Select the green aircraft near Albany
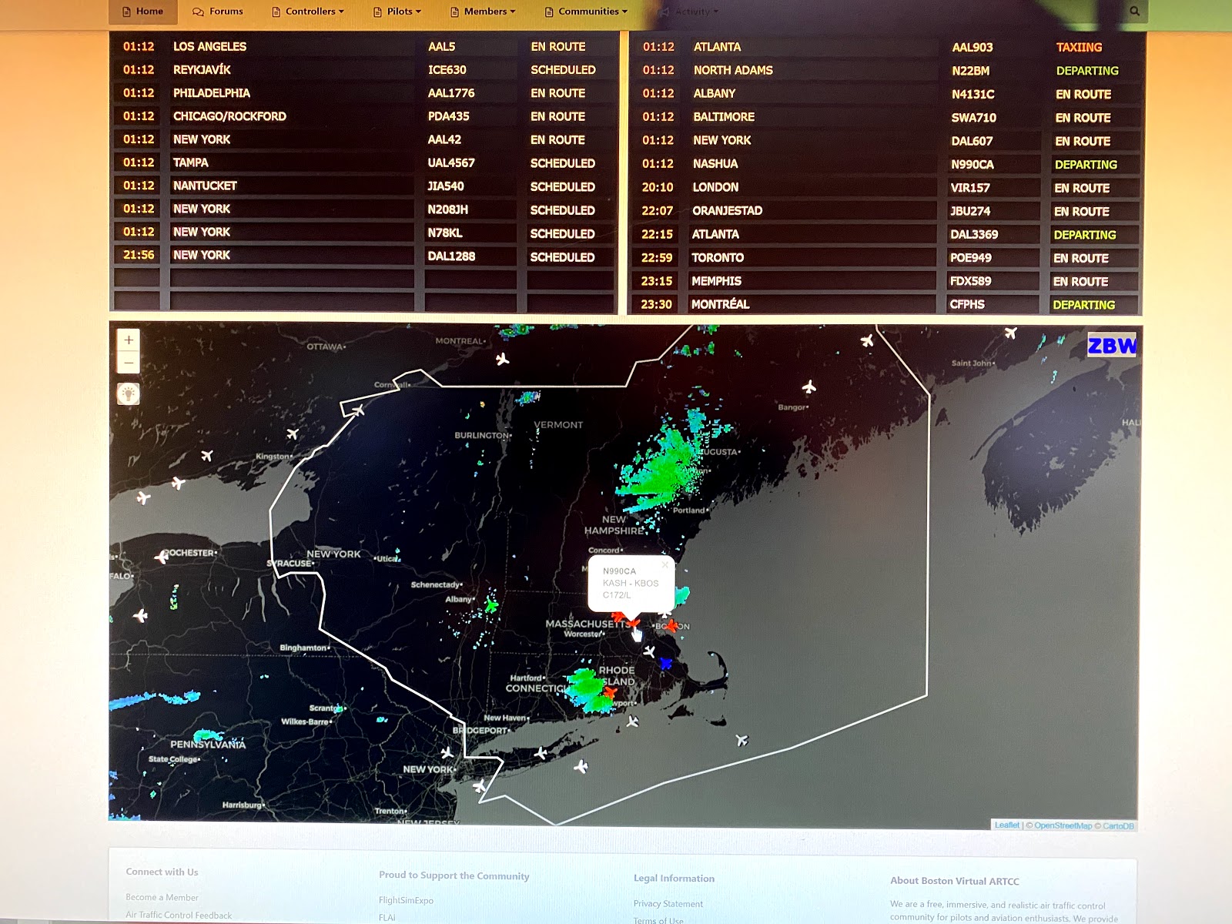Screen dimensions: 1232x924 [x=491, y=606]
